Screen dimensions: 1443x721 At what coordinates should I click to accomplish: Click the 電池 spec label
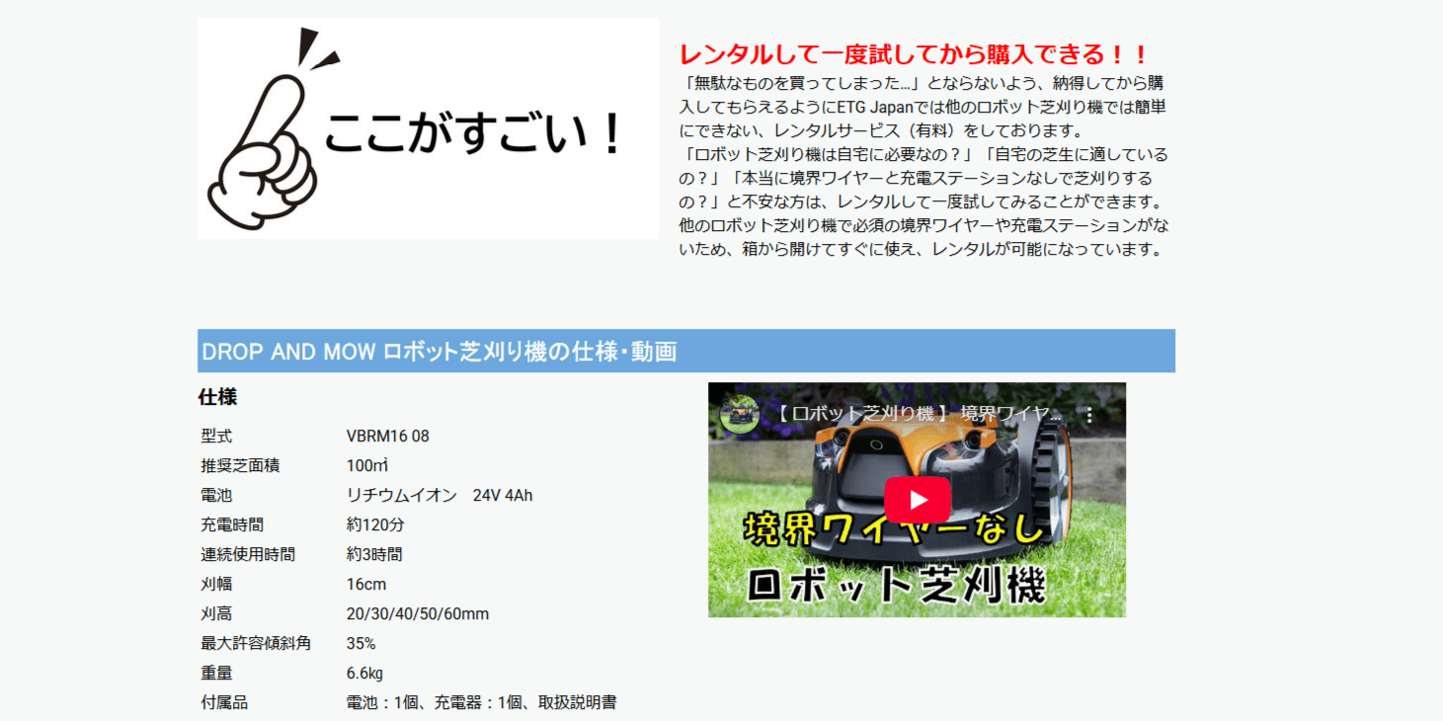(x=216, y=495)
